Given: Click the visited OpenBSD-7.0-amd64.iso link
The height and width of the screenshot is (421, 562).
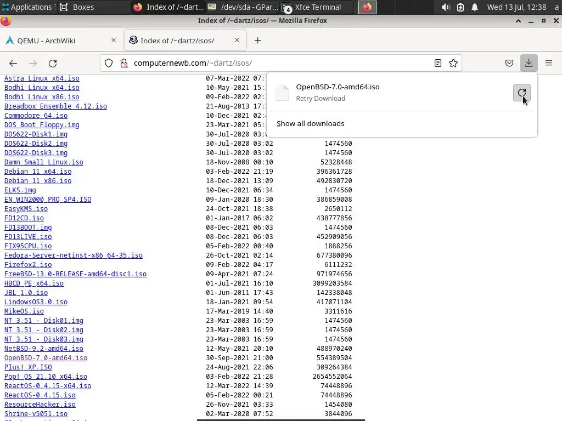Looking at the screenshot, I should [46, 357].
